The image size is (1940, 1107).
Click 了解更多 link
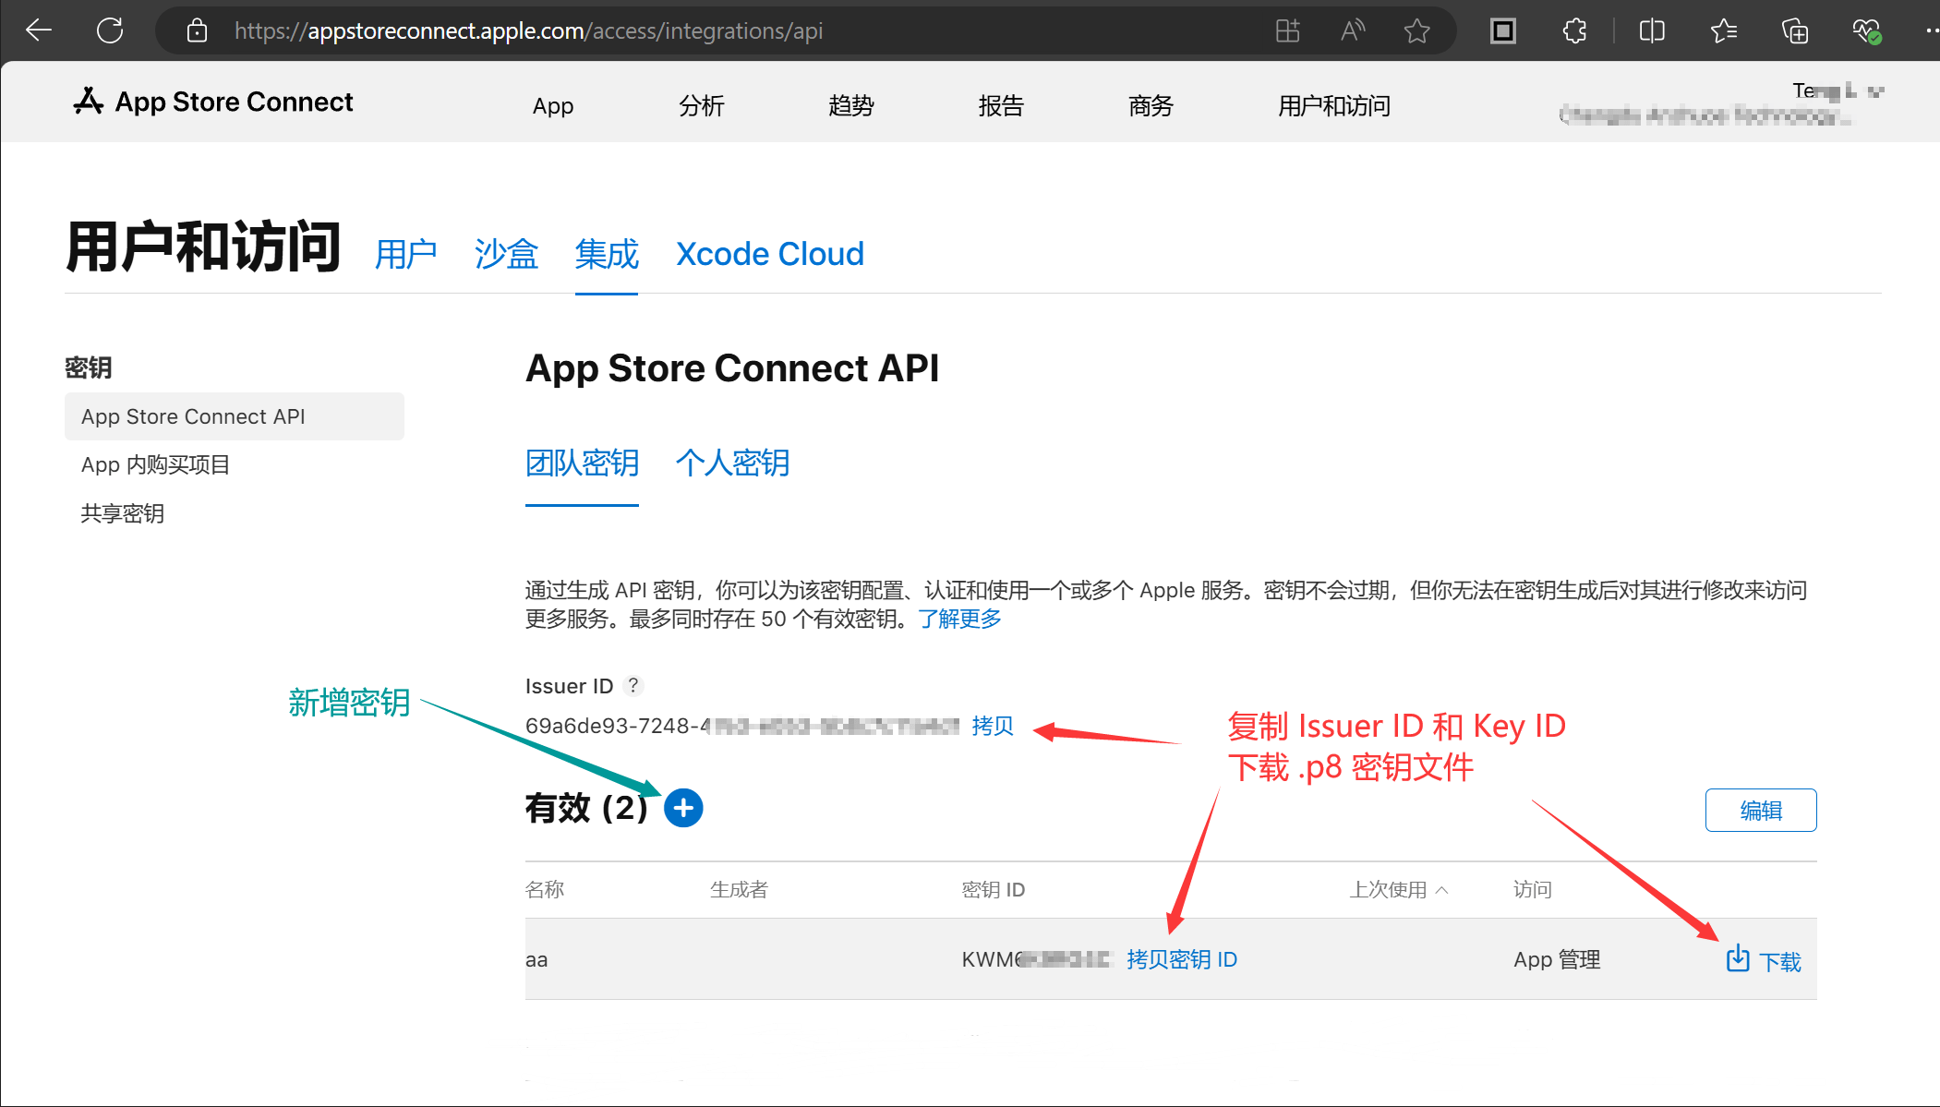pos(959,619)
